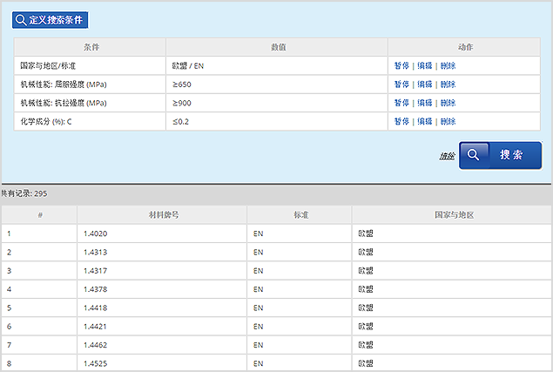Delete the 国家与地区/标准 condition
This screenshot has width=553, height=372.
pyautogui.click(x=448, y=65)
